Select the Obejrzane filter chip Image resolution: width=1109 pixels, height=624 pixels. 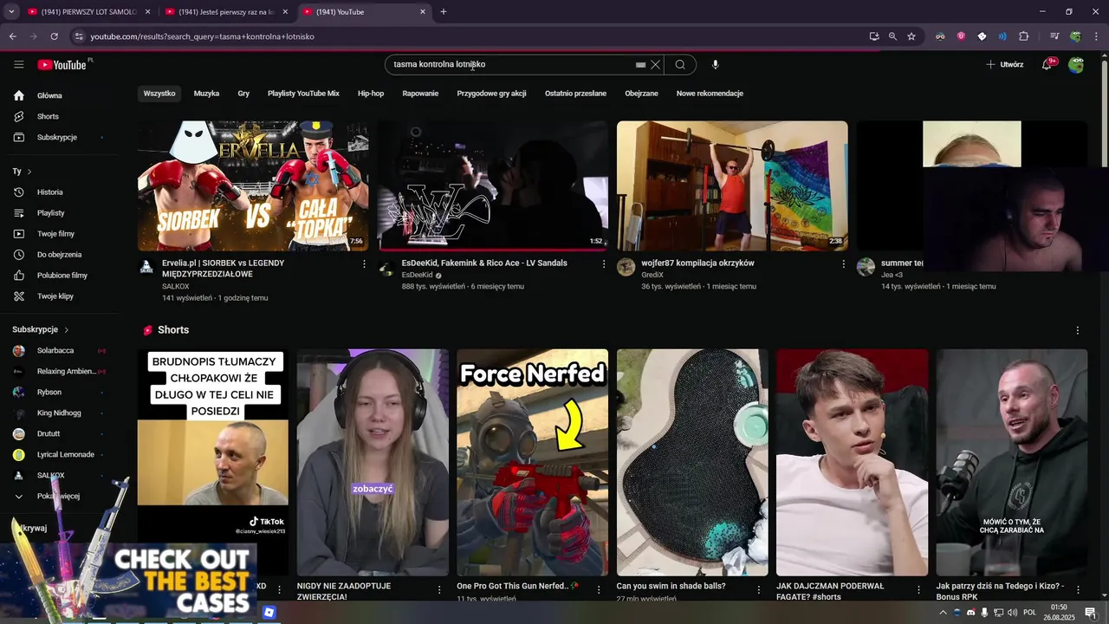[x=641, y=94]
